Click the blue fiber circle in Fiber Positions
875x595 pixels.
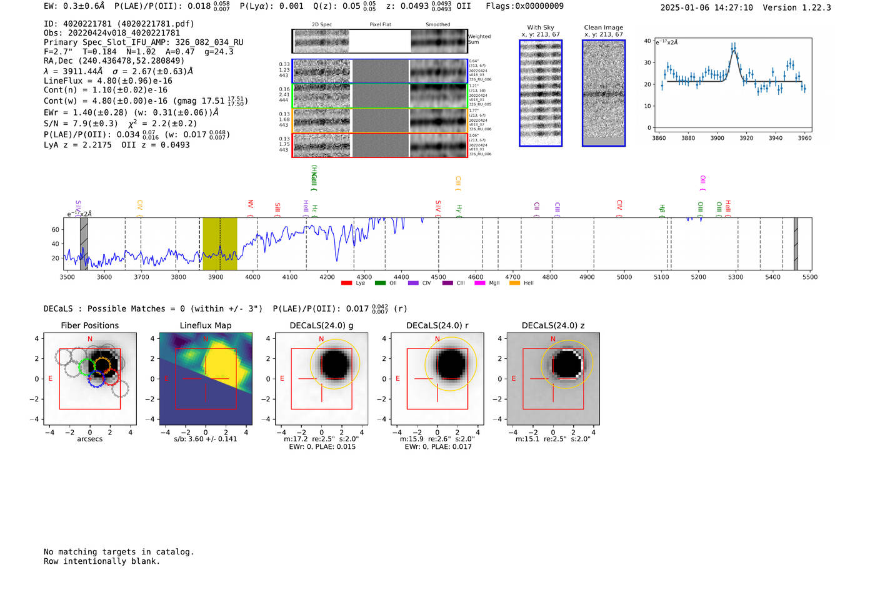tap(96, 379)
